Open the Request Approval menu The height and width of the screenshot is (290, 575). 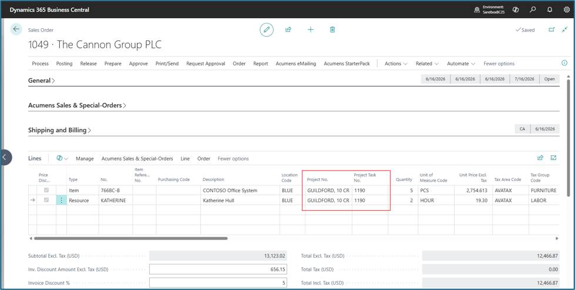click(x=206, y=64)
